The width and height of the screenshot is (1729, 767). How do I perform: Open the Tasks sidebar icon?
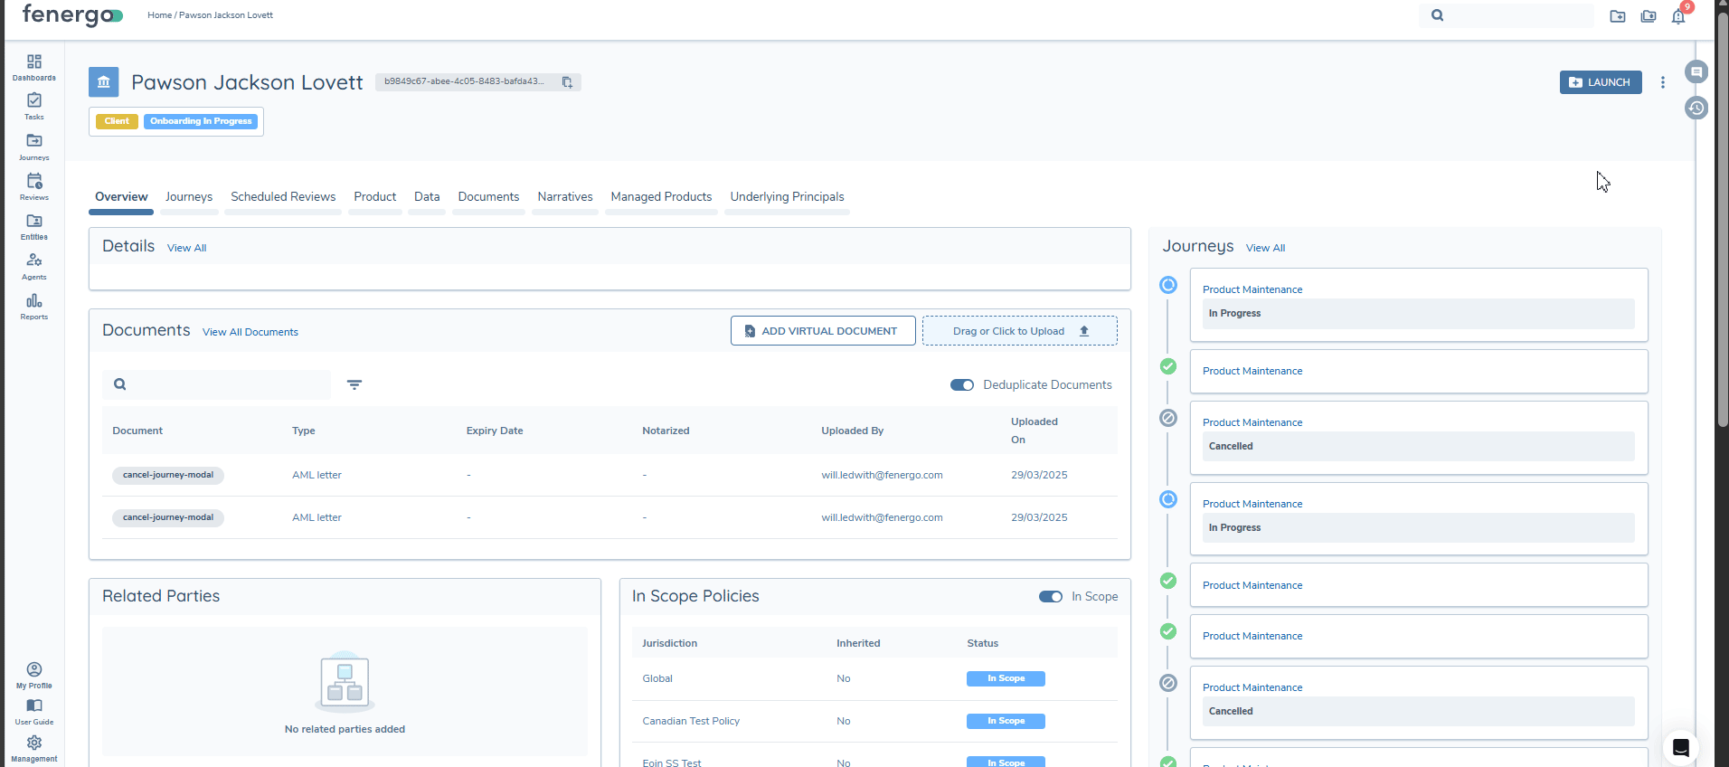point(34,105)
